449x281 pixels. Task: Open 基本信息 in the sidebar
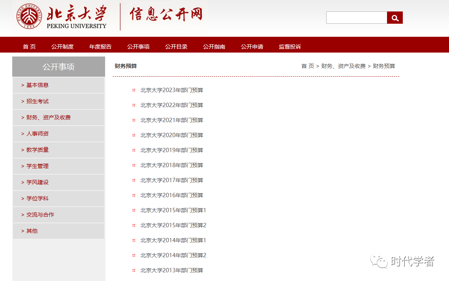[x=58, y=85]
